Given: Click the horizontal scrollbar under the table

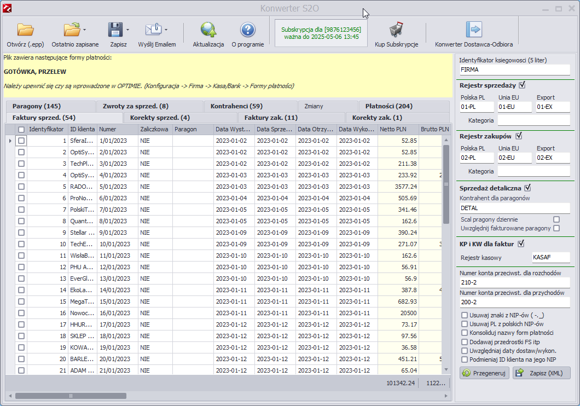Looking at the screenshot, I should click(71, 396).
